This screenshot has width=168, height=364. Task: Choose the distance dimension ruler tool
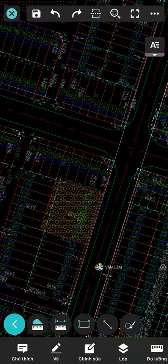click(61, 324)
